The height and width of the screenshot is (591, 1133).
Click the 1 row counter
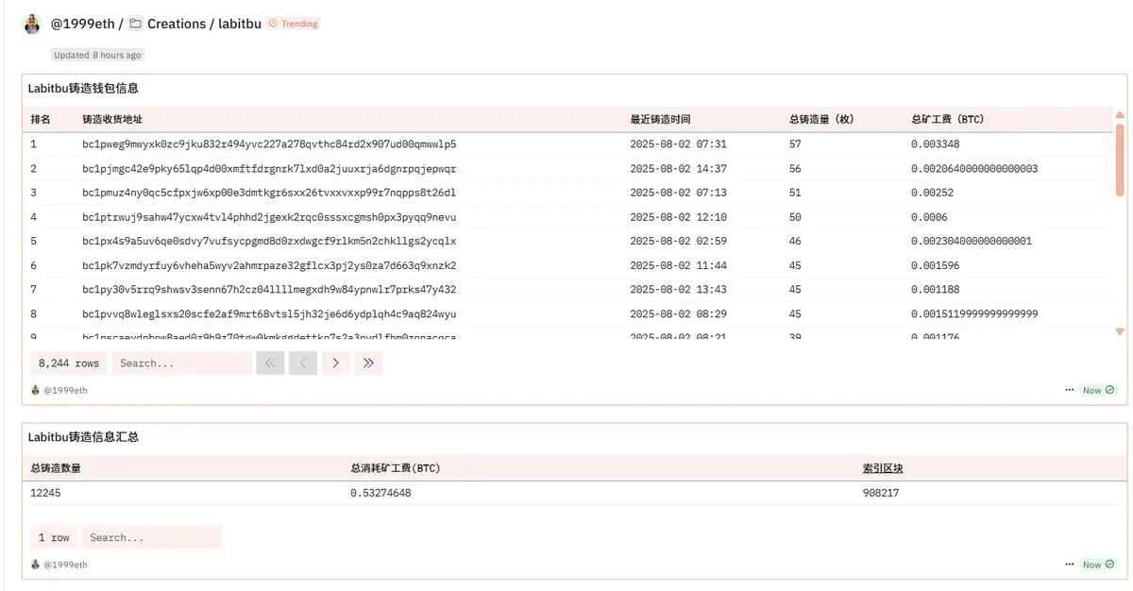pos(54,537)
